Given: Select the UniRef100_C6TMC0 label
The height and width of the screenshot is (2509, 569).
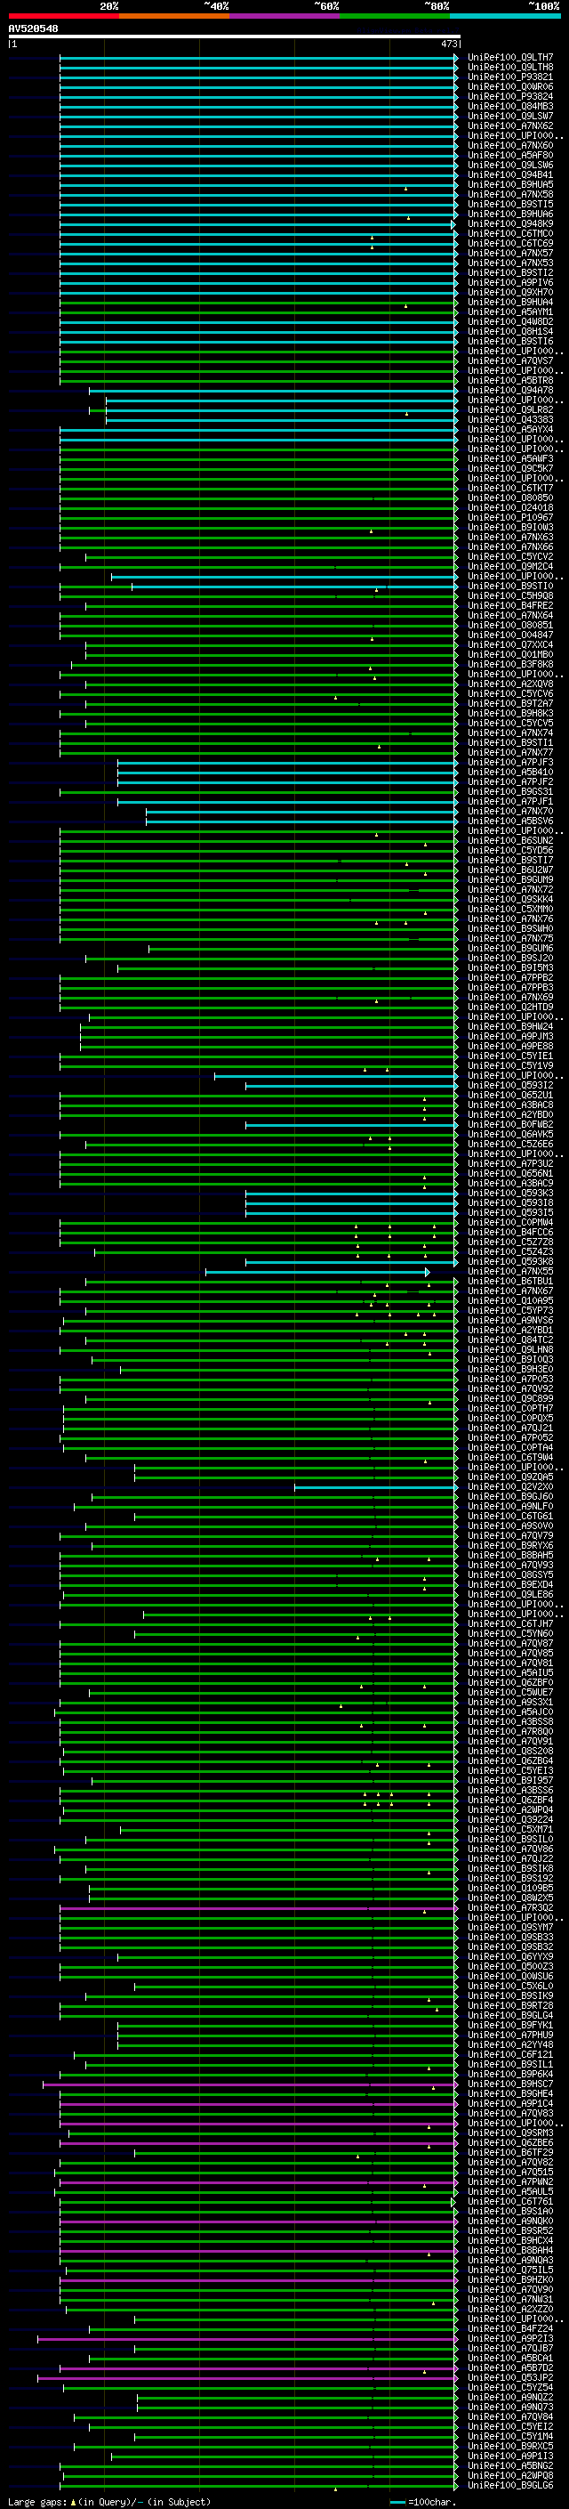Looking at the screenshot, I should [x=509, y=234].
